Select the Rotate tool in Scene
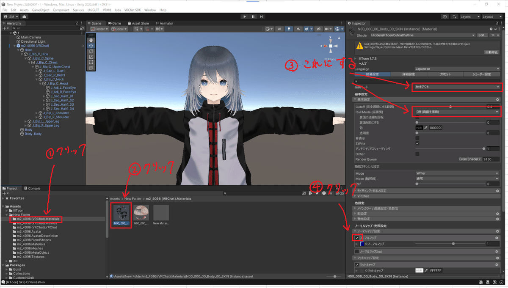 (92, 51)
